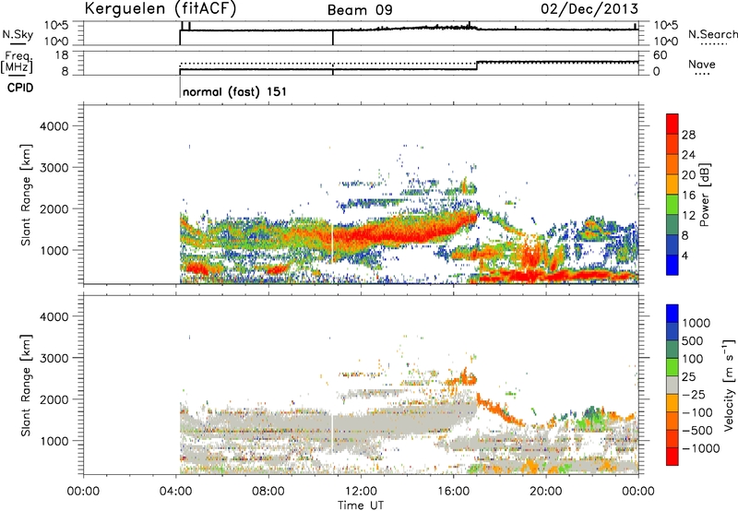Image resolution: width=738 pixels, height=511 pixels.
Task: Click the "28" power colorbar label
Action: (x=688, y=135)
